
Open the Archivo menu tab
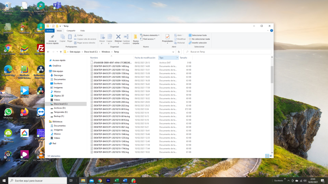(49, 31)
